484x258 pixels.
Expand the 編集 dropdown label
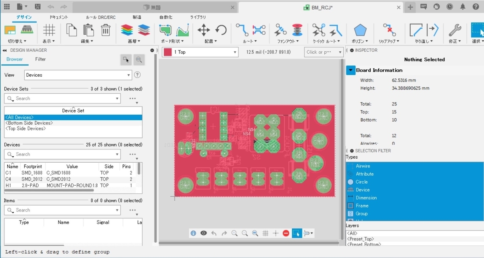coord(87,41)
